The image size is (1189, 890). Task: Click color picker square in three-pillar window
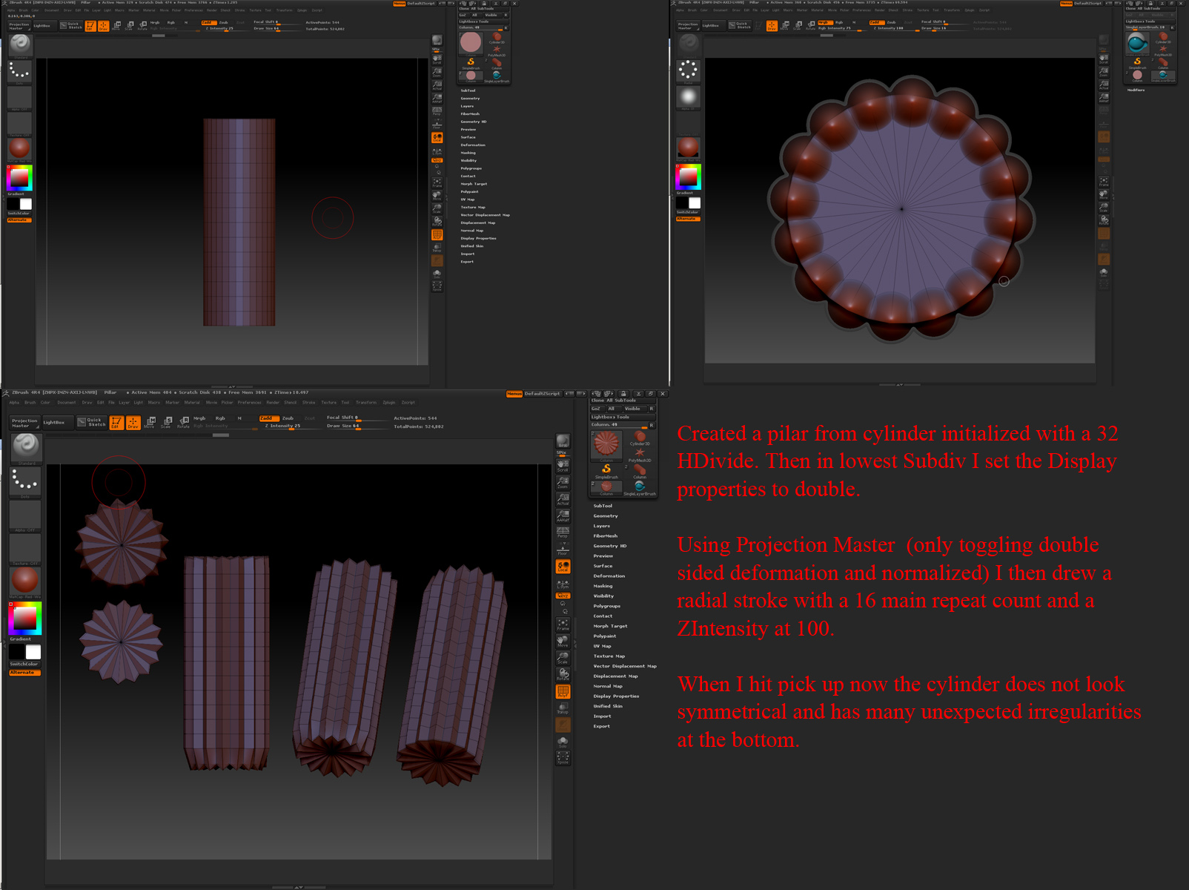click(x=25, y=619)
